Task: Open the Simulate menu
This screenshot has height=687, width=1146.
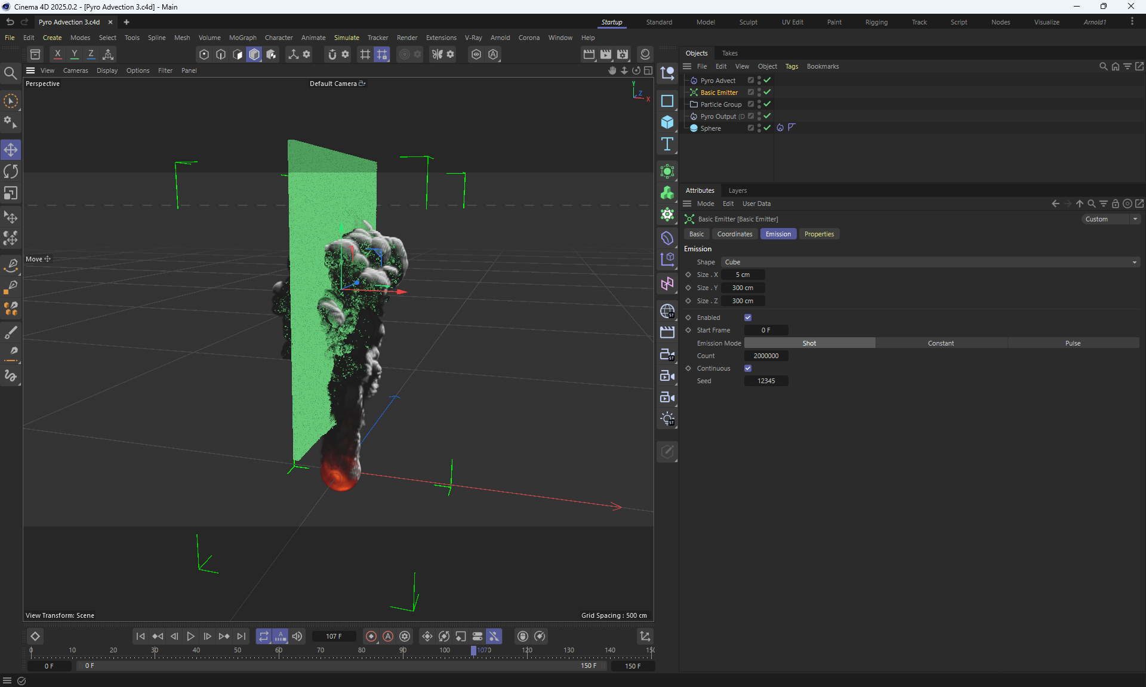Action: [x=346, y=38]
